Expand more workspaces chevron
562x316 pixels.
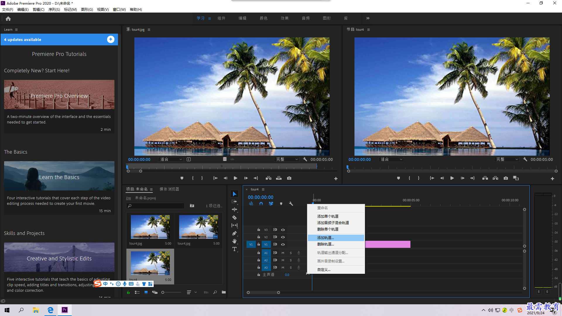tap(368, 18)
